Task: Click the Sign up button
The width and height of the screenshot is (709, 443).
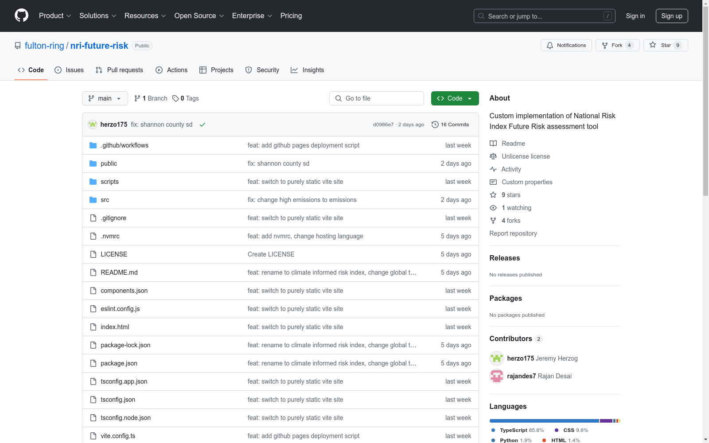Action: tap(672, 16)
